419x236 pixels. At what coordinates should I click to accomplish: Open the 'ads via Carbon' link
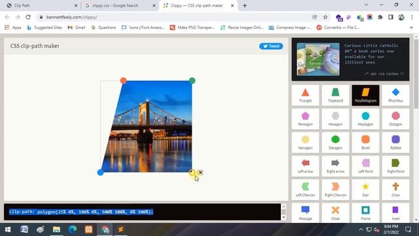[x=384, y=73]
